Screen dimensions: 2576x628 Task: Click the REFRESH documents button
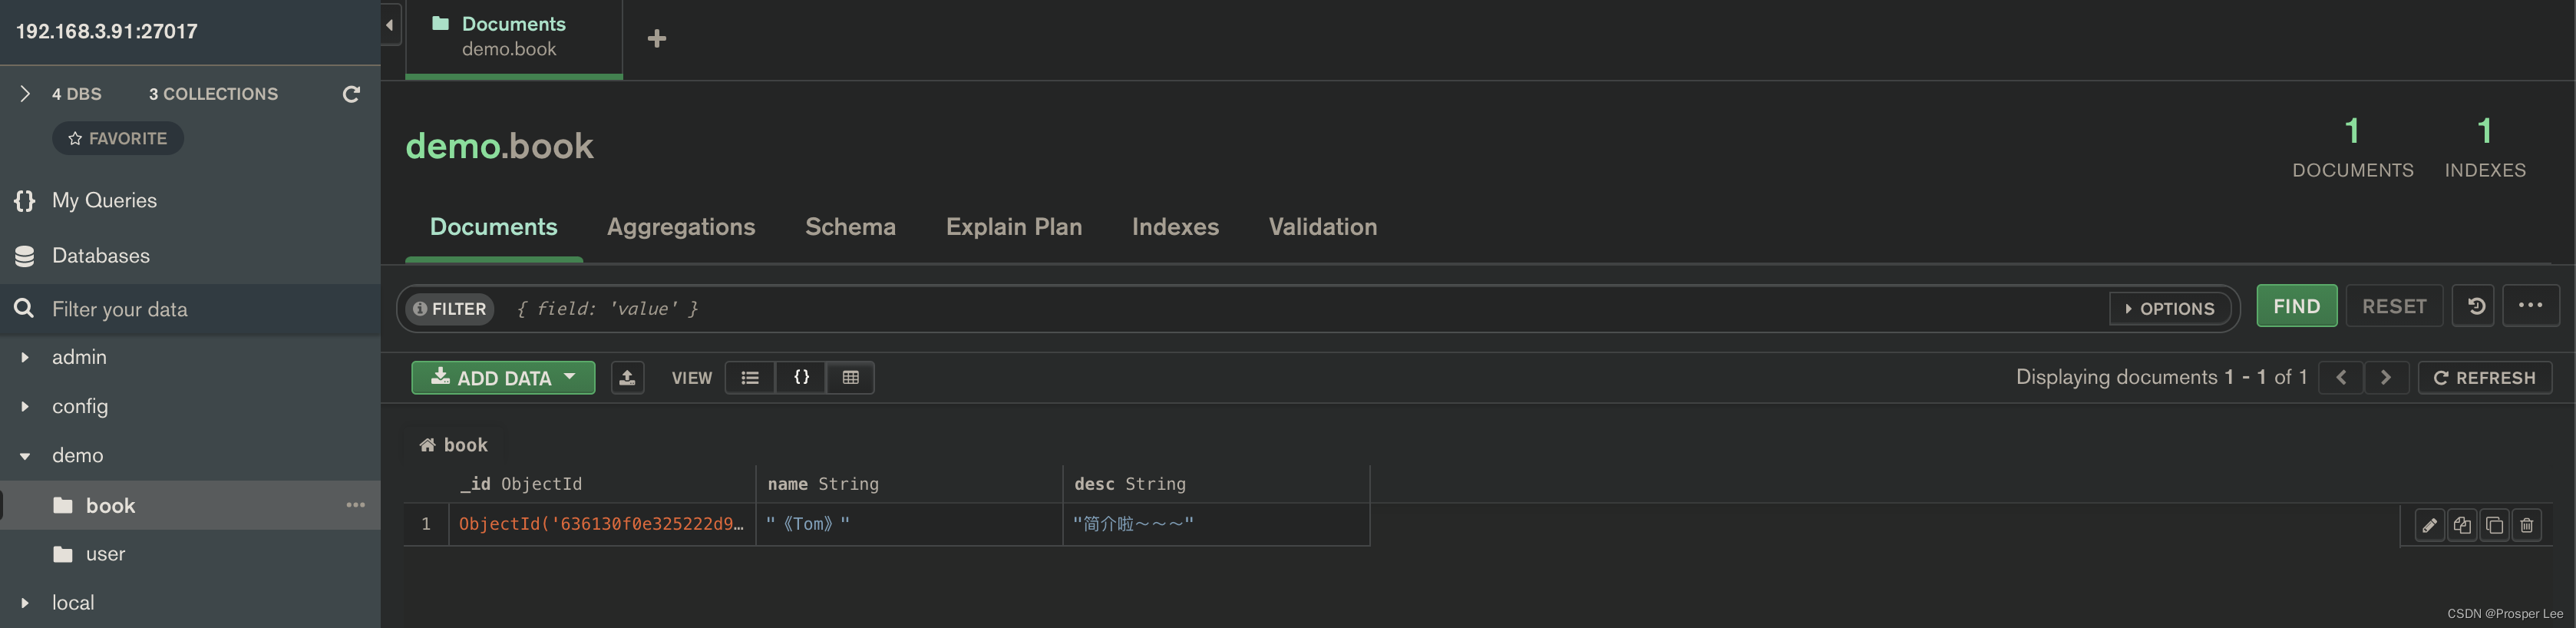(x=2485, y=378)
